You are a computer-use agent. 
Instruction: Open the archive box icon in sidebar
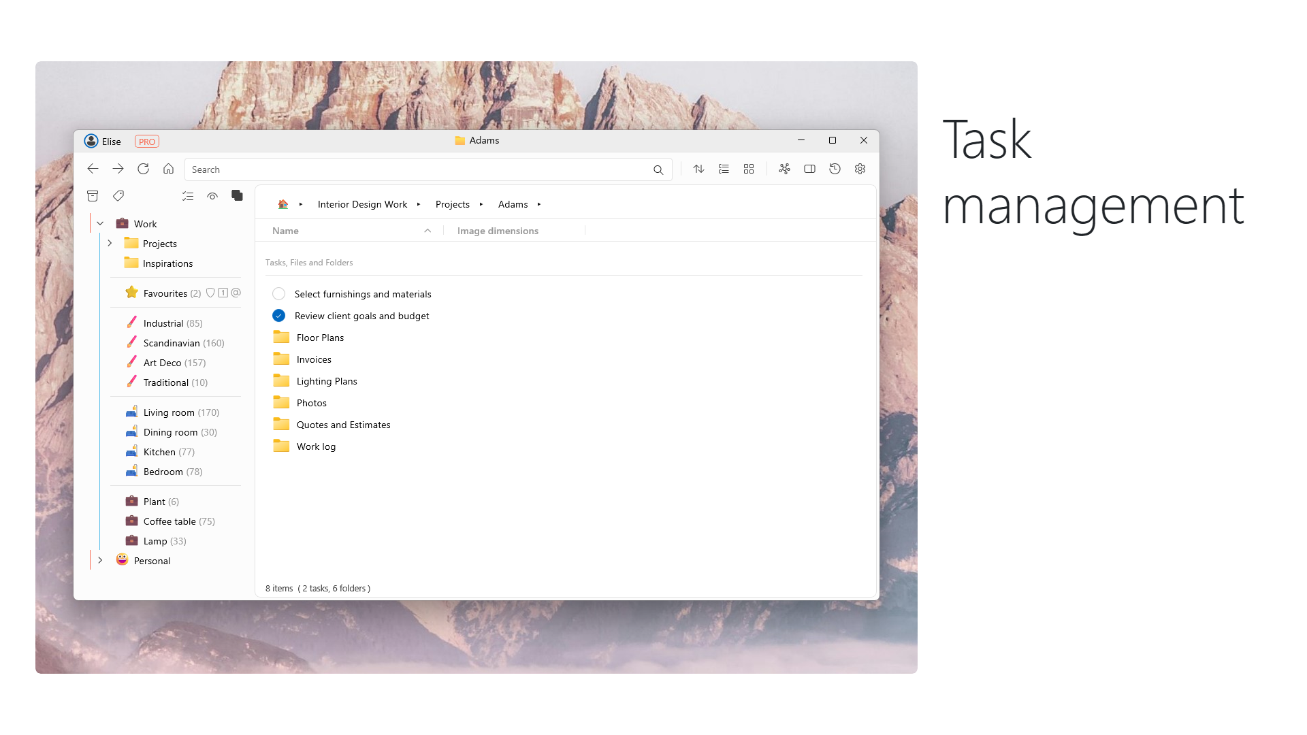[93, 196]
